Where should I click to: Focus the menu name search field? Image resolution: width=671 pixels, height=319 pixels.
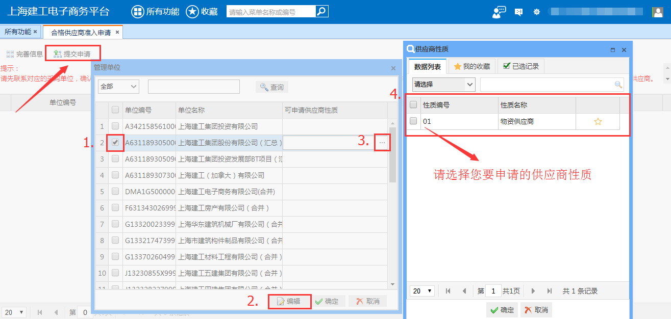[x=271, y=11]
